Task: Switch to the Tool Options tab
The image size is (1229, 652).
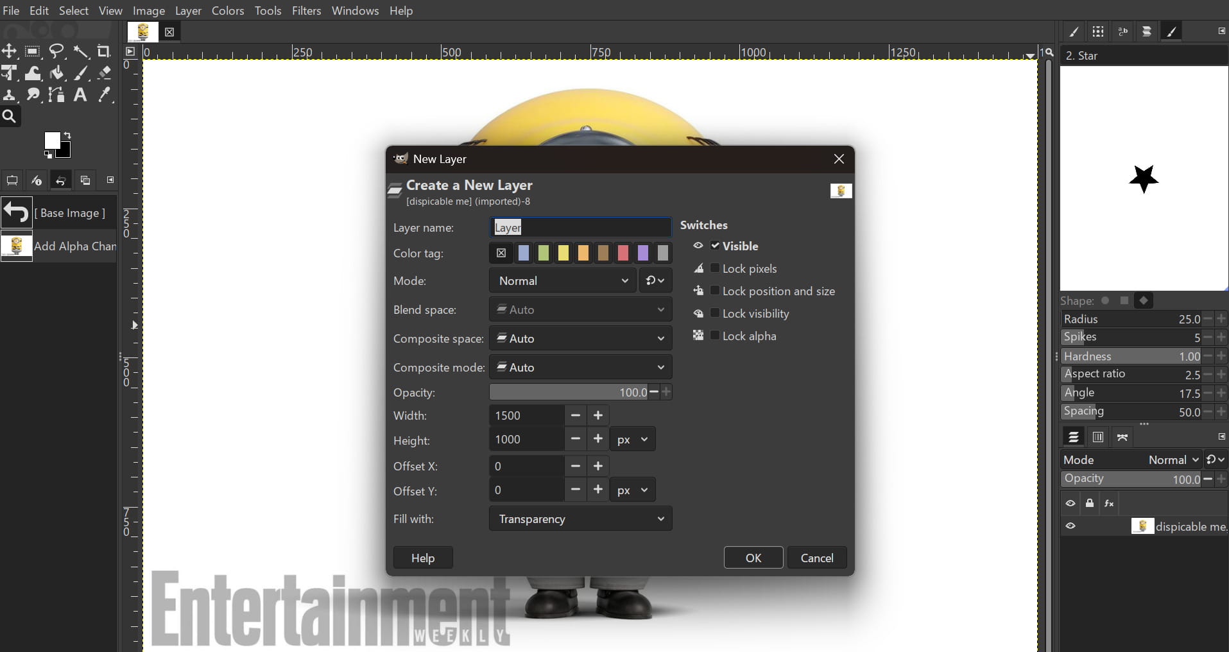Action: click(x=12, y=180)
